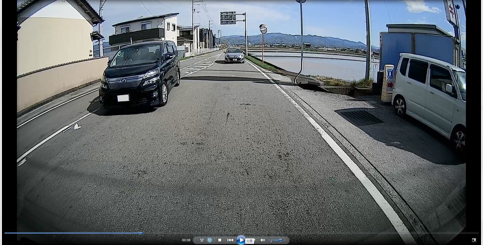Click the silver car in the distance
The width and height of the screenshot is (483, 245).
pyautogui.click(x=234, y=55)
